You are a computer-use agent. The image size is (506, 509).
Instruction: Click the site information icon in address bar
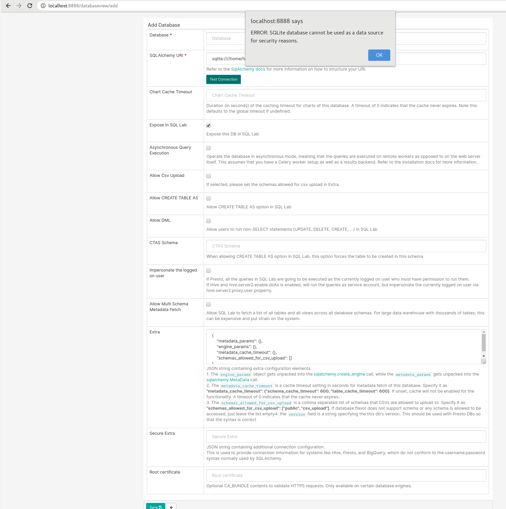(x=43, y=6)
